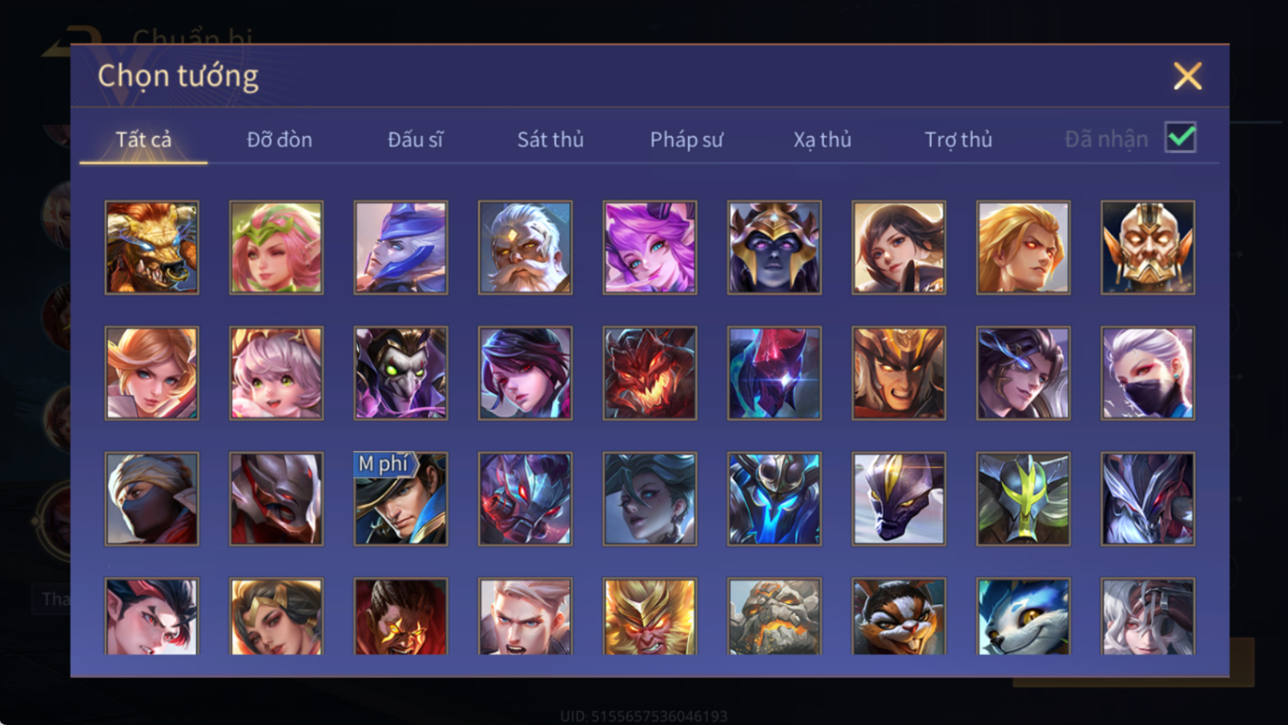Close the 'Chọn tướng' dialog
Viewport: 1288px width, 725px height.
(1188, 76)
